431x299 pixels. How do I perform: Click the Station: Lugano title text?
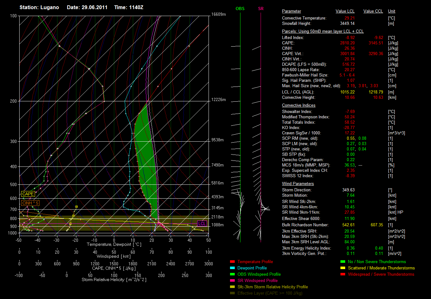click(x=39, y=7)
